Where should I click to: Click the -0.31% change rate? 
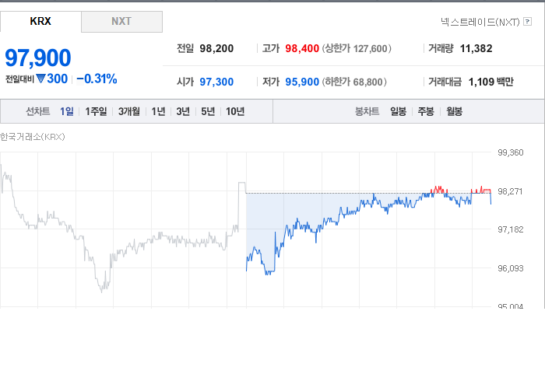click(97, 79)
